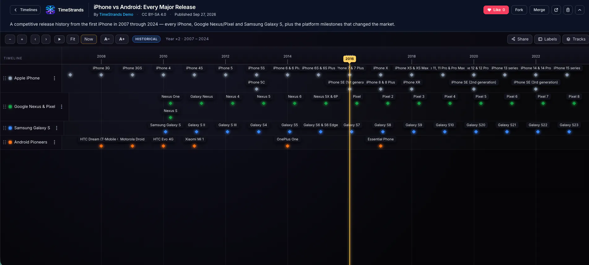The height and width of the screenshot is (265, 589).
Task: Jump to Now on the timeline
Action: coord(89,39)
